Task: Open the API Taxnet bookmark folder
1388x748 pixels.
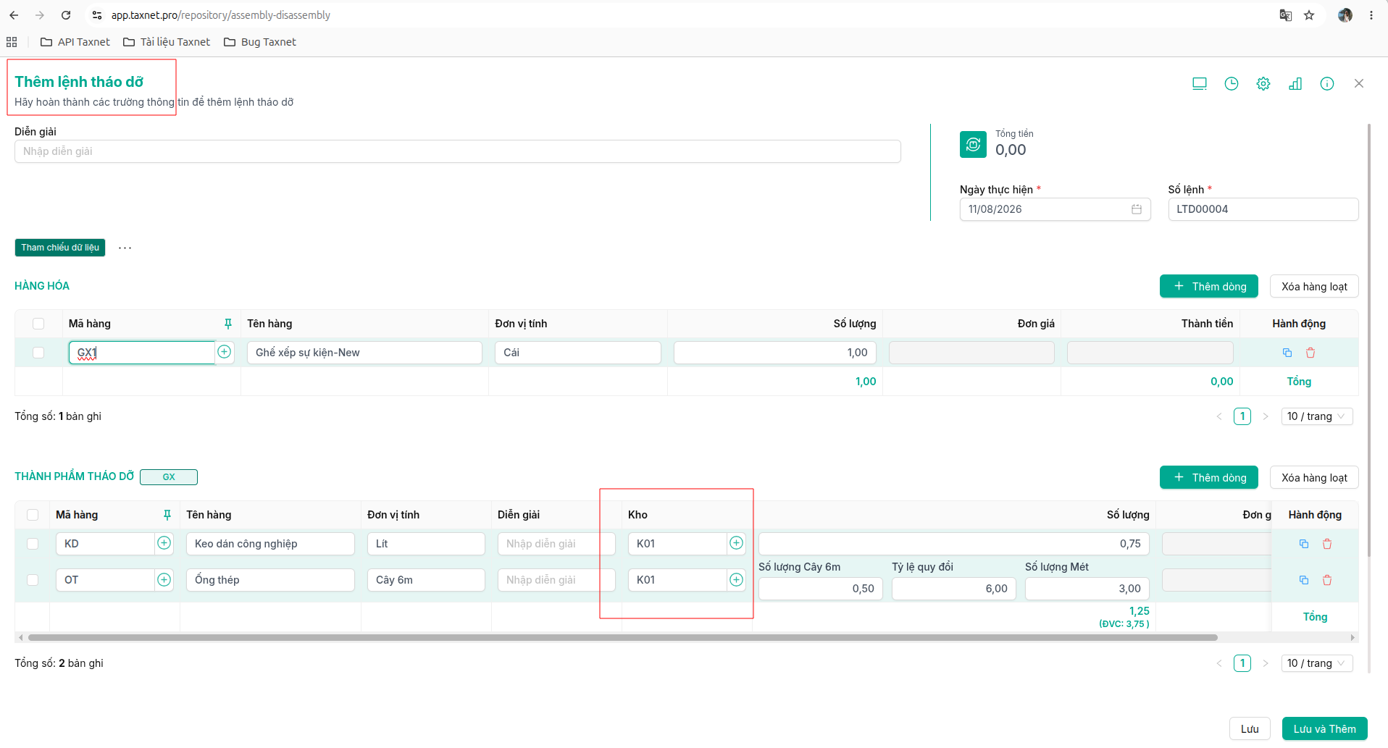Action: (75, 42)
